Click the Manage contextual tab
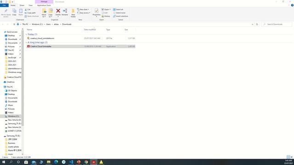Viewport: 294px width, 165px height. 44,2
